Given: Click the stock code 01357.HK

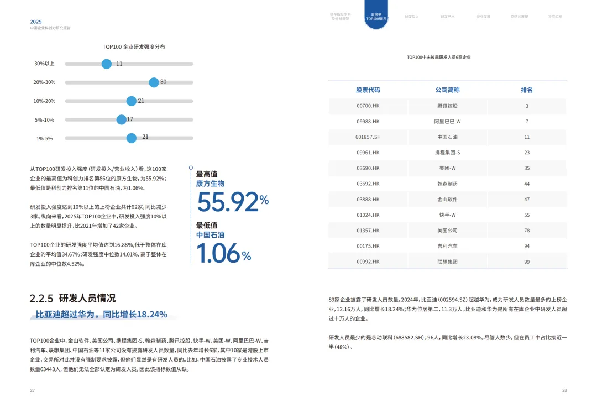Looking at the screenshot, I should click(x=368, y=231).
